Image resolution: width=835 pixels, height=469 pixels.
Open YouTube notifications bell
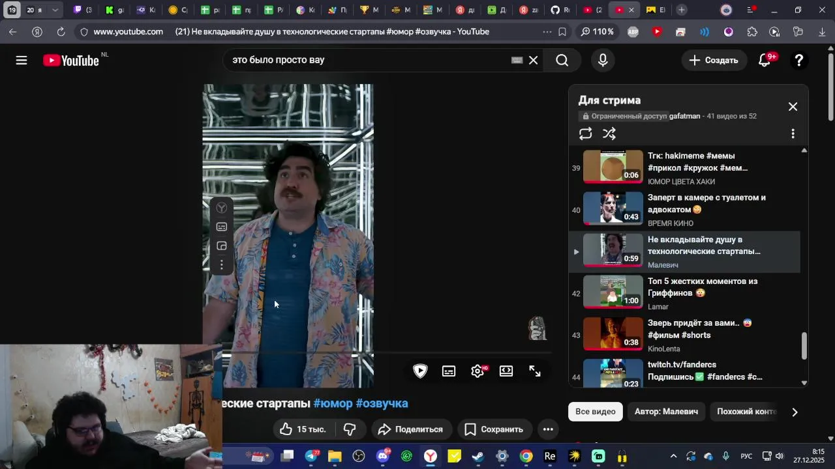pos(765,60)
